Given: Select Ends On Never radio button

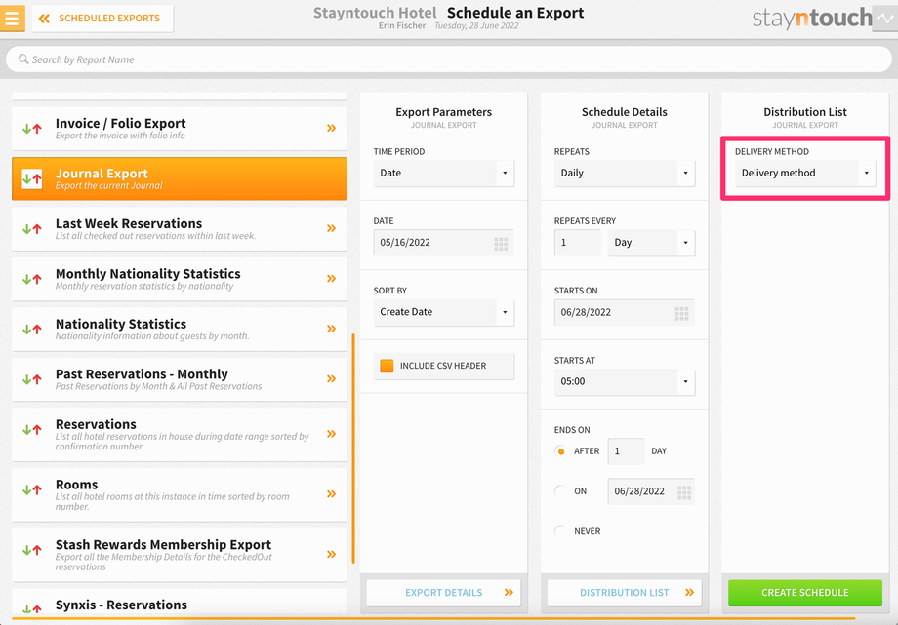Looking at the screenshot, I should 560,531.
